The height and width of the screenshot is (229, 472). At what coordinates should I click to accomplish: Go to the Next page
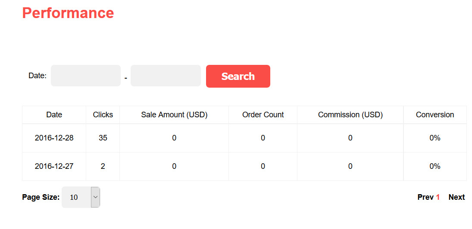456,197
